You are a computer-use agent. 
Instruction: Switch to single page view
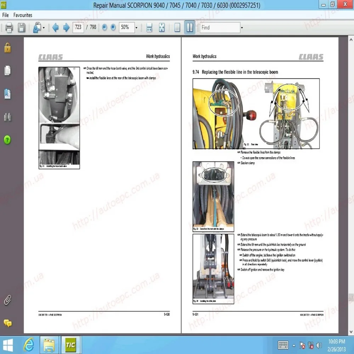177,27
